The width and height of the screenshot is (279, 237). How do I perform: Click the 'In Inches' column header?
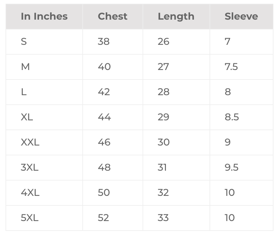44,17
